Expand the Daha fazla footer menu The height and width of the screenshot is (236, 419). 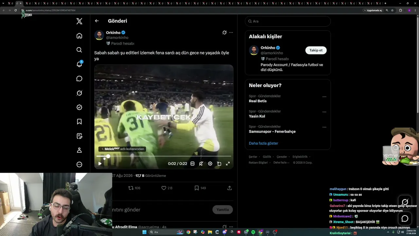pyautogui.click(x=281, y=163)
